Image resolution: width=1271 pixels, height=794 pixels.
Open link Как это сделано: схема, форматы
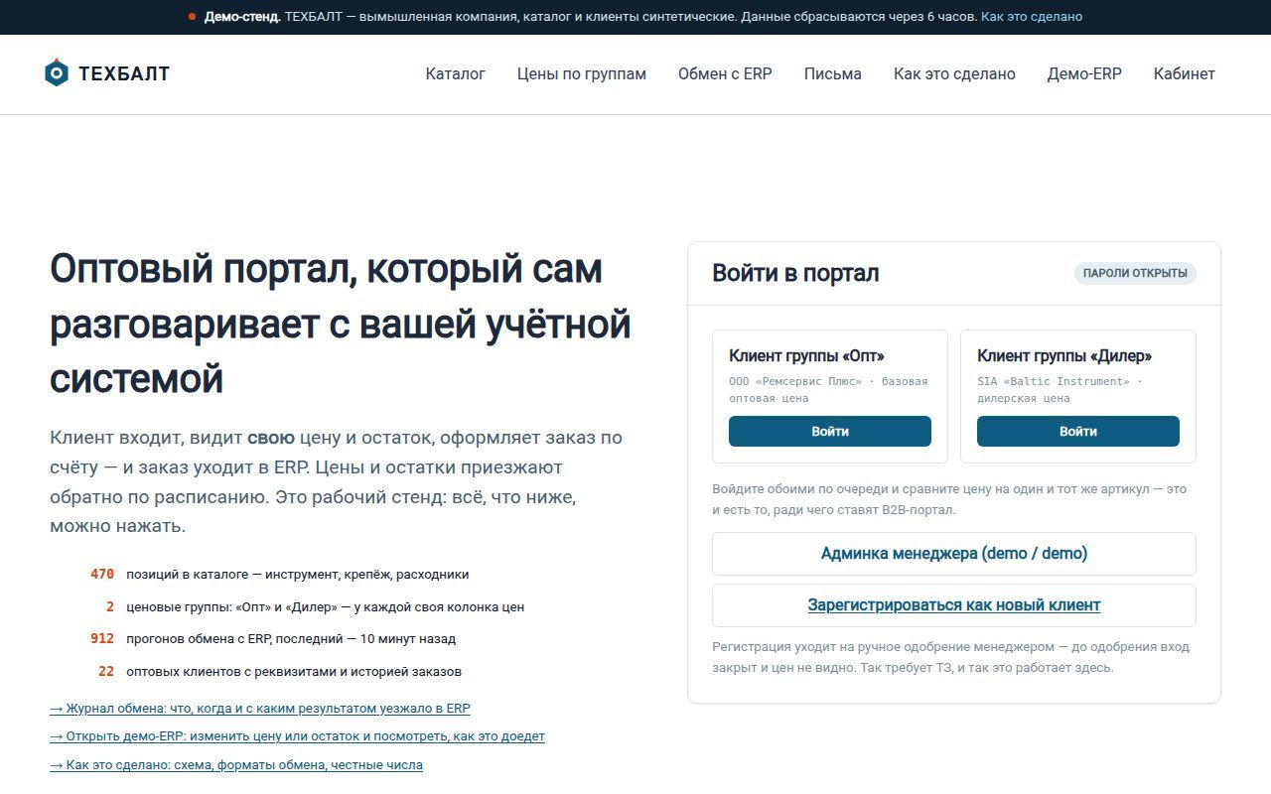(236, 765)
